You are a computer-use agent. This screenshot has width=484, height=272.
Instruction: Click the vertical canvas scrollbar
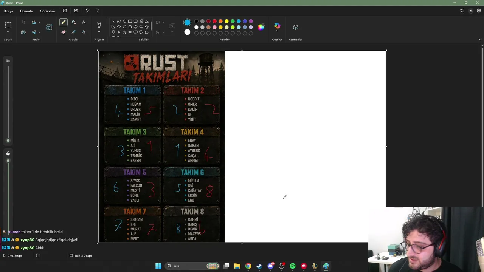[x=482, y=127]
